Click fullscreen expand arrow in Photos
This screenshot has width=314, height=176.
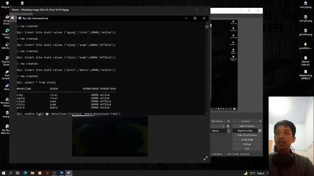(206, 158)
